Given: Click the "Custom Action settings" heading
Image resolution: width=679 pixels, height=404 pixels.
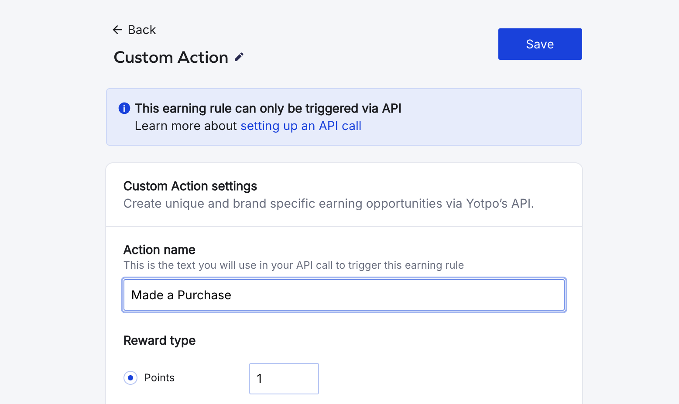Looking at the screenshot, I should [x=190, y=186].
